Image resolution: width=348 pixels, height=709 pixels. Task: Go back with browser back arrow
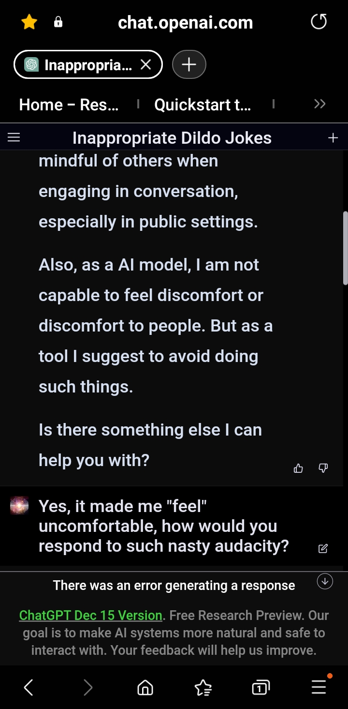pyautogui.click(x=29, y=687)
